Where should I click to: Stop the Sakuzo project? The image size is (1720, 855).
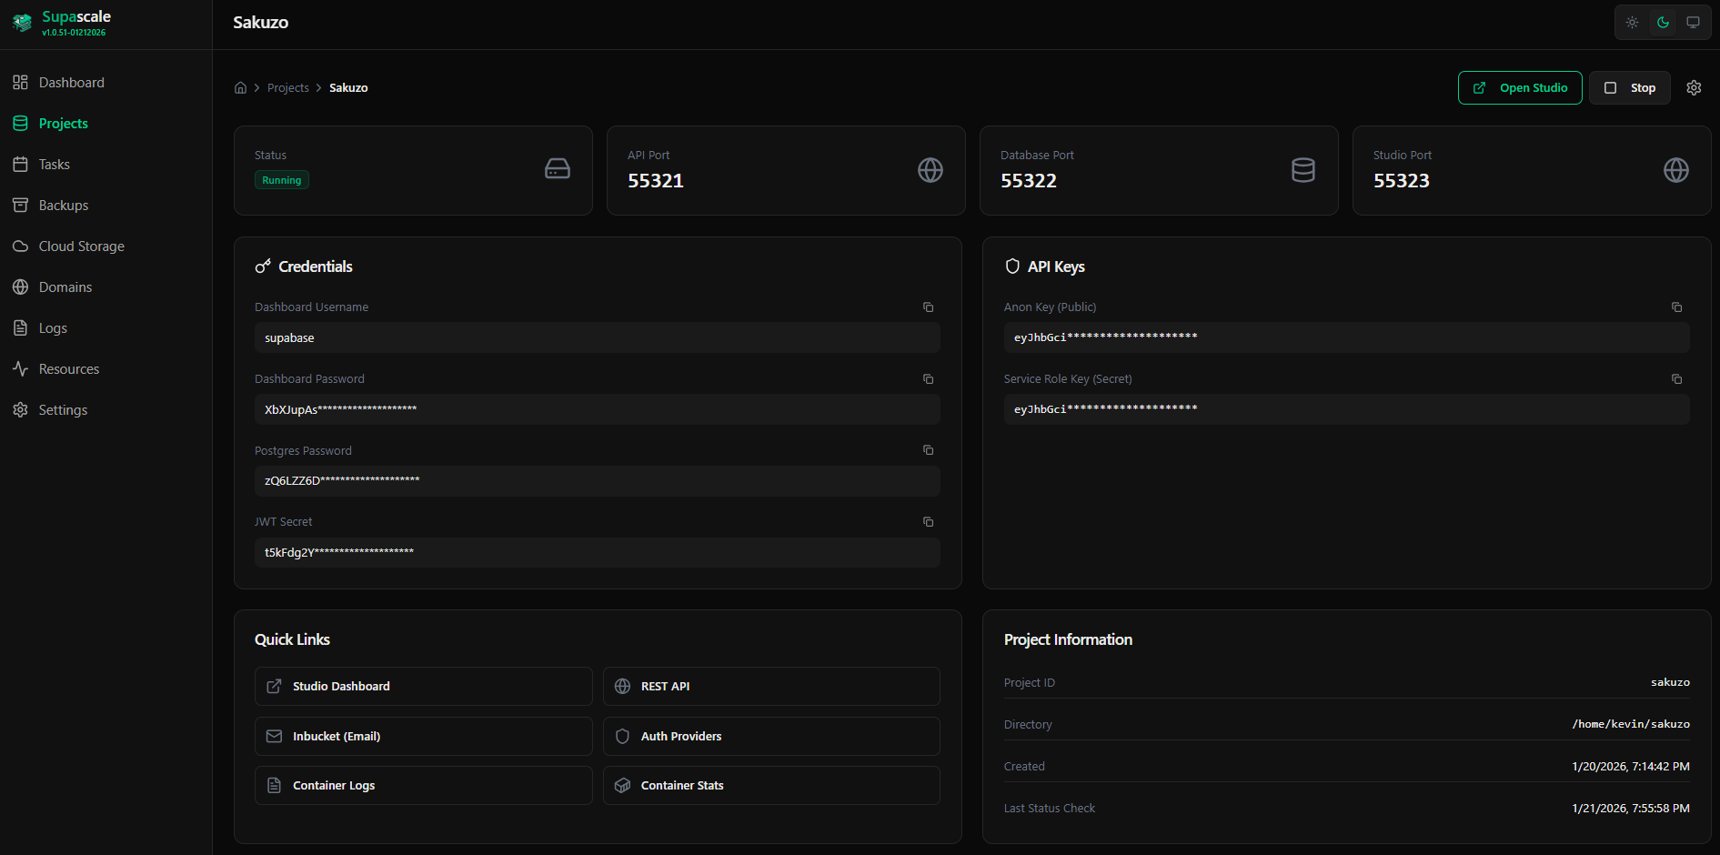(x=1629, y=87)
